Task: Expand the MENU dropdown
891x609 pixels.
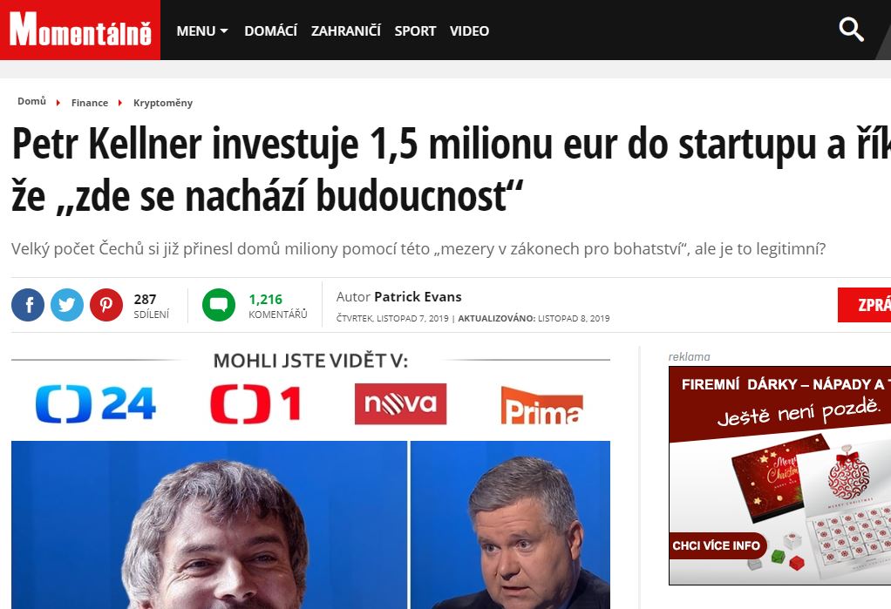Action: coord(202,30)
